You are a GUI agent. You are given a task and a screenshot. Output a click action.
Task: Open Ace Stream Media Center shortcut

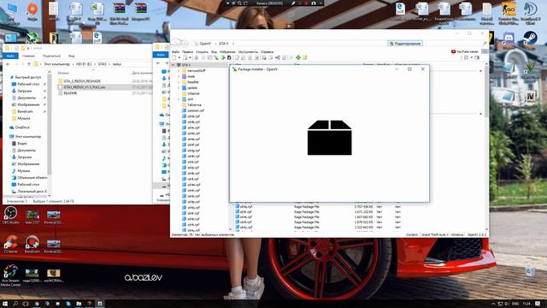[10, 275]
